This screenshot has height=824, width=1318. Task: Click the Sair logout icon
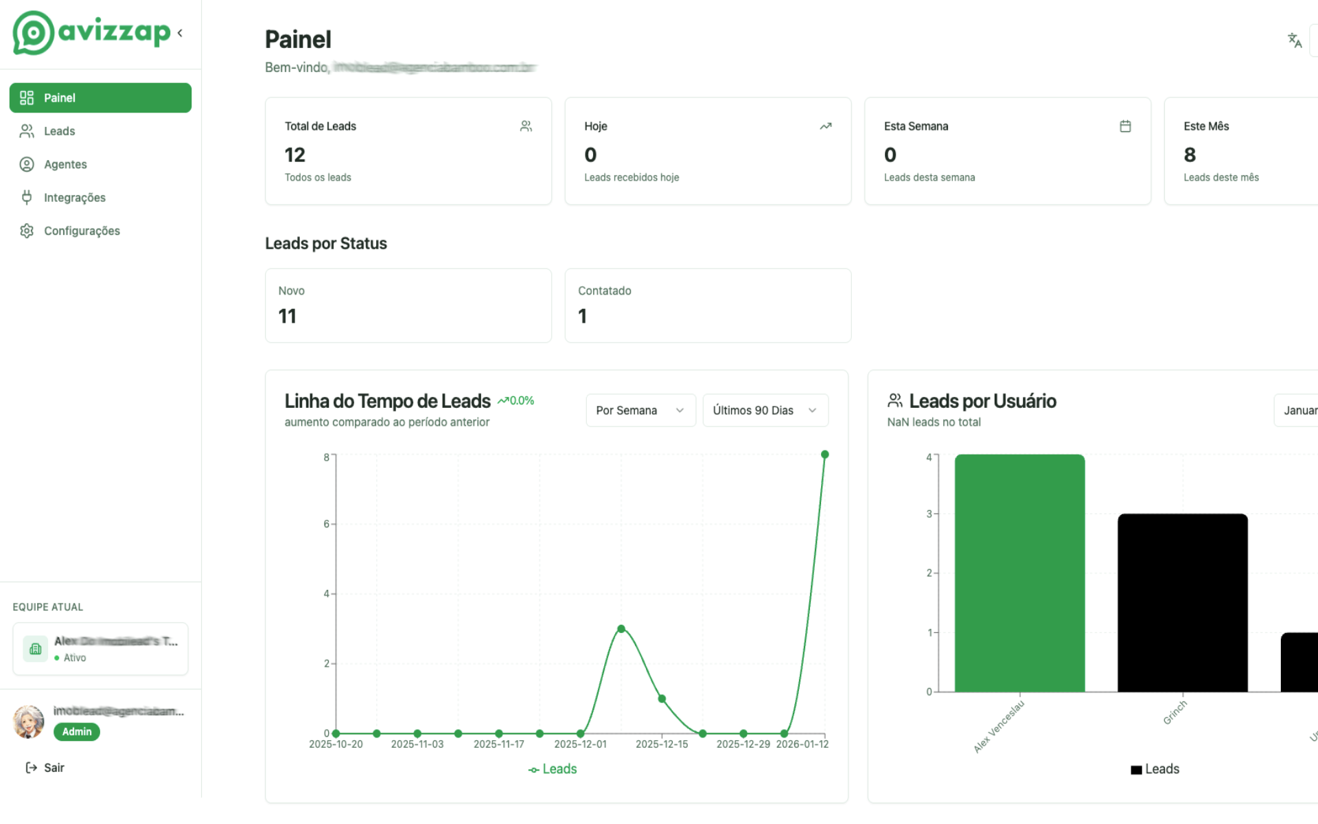(29, 767)
